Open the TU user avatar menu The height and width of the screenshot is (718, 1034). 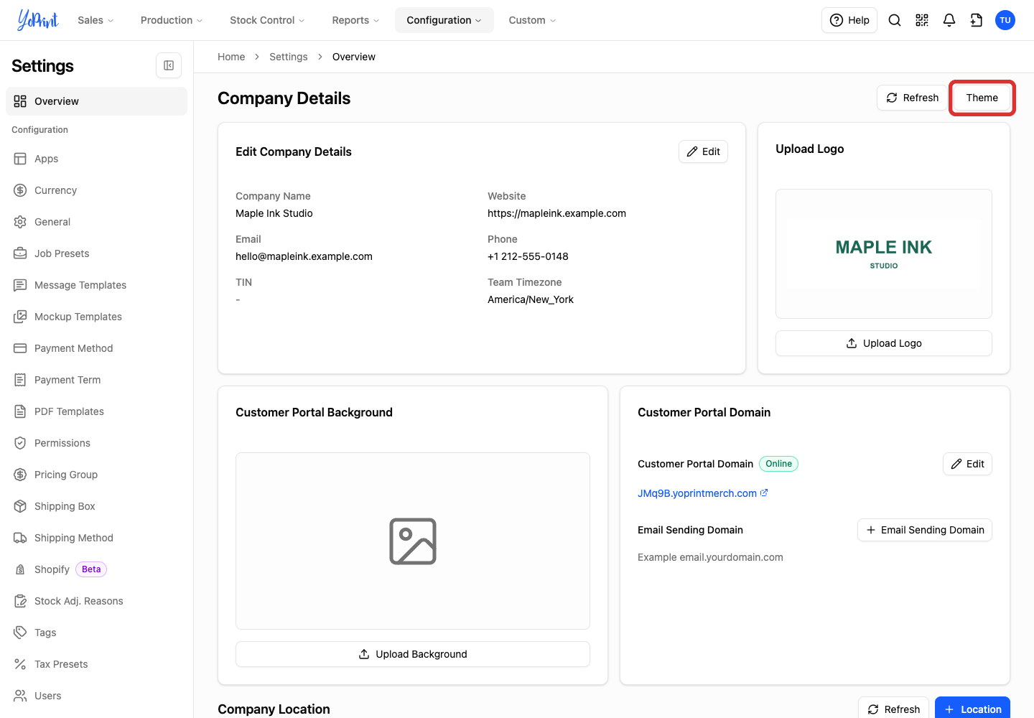1005,20
